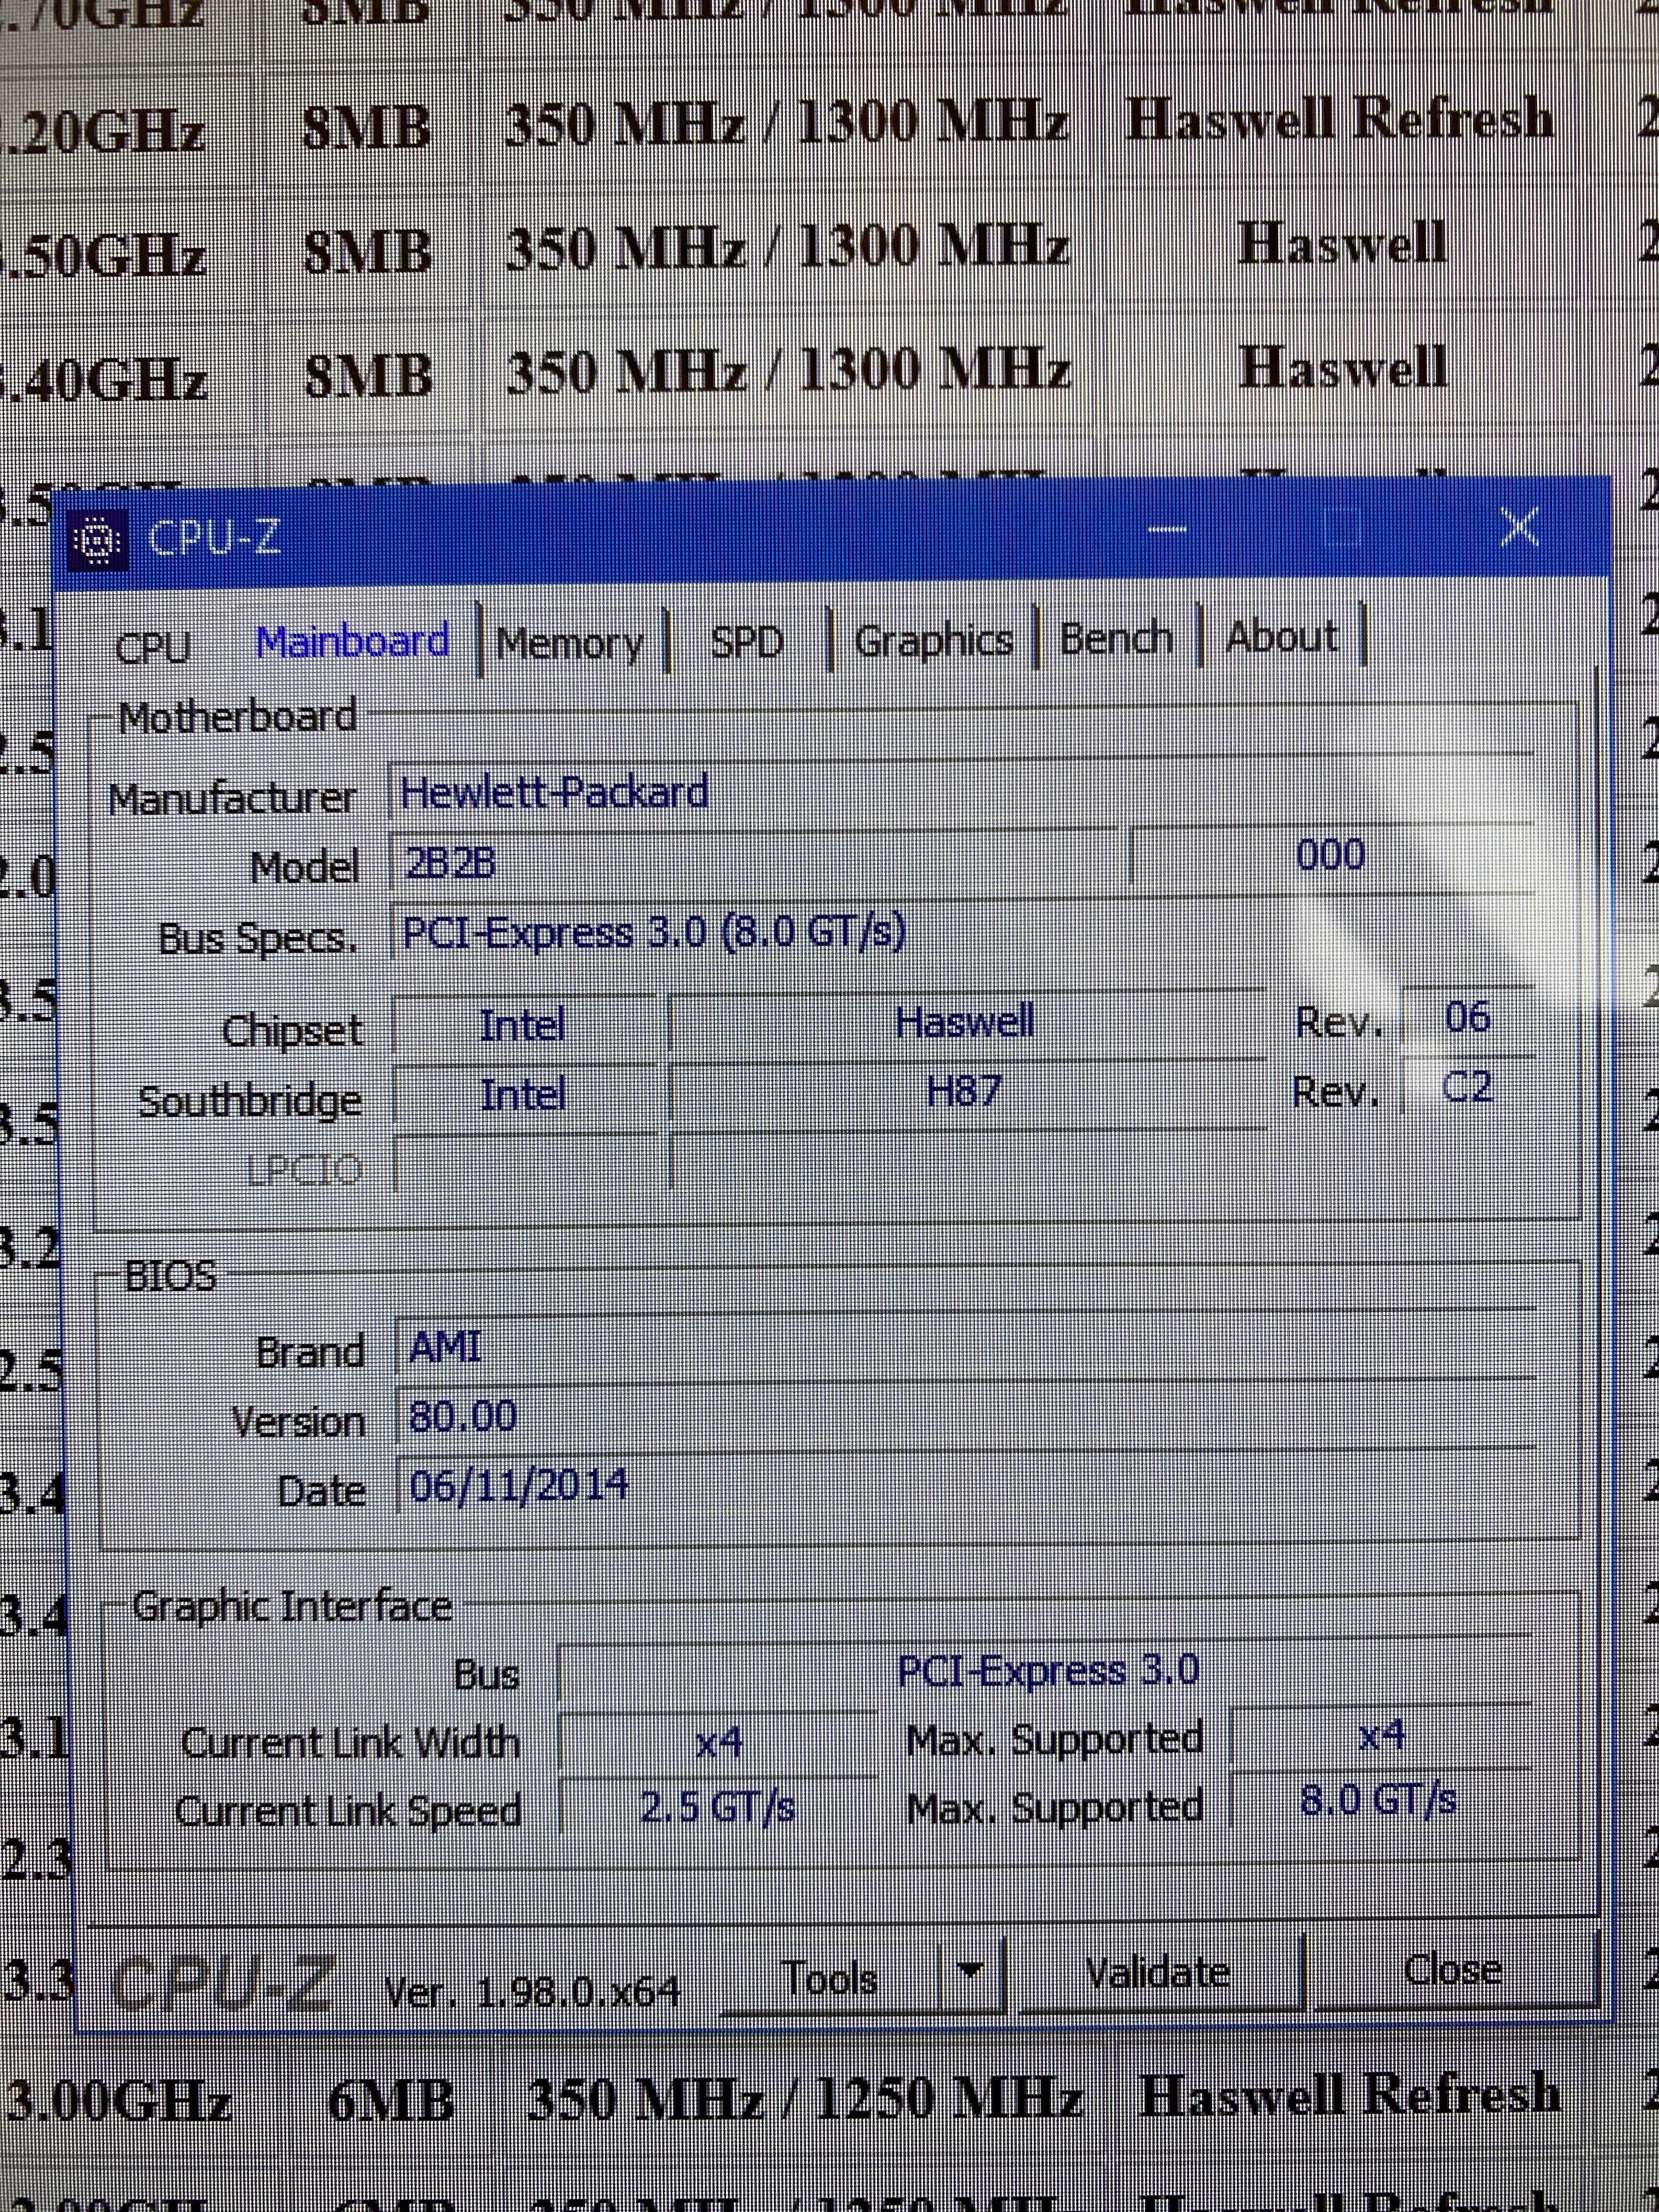Minimize the CPU-Z window
This screenshot has height=2212, width=1659.
[1165, 529]
